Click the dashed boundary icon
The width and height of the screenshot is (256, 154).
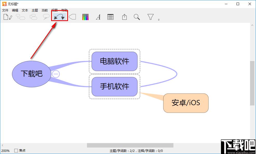(x=72, y=17)
